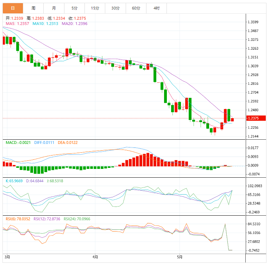Image resolution: width=270 pixels, height=266 pixels.
Task: Click the 3月 date axis label
Action: (7, 257)
